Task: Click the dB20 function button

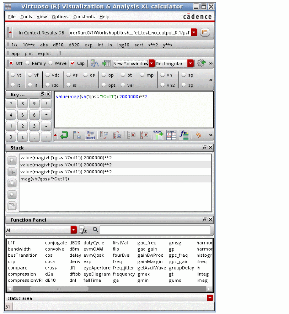Action: [74, 45]
